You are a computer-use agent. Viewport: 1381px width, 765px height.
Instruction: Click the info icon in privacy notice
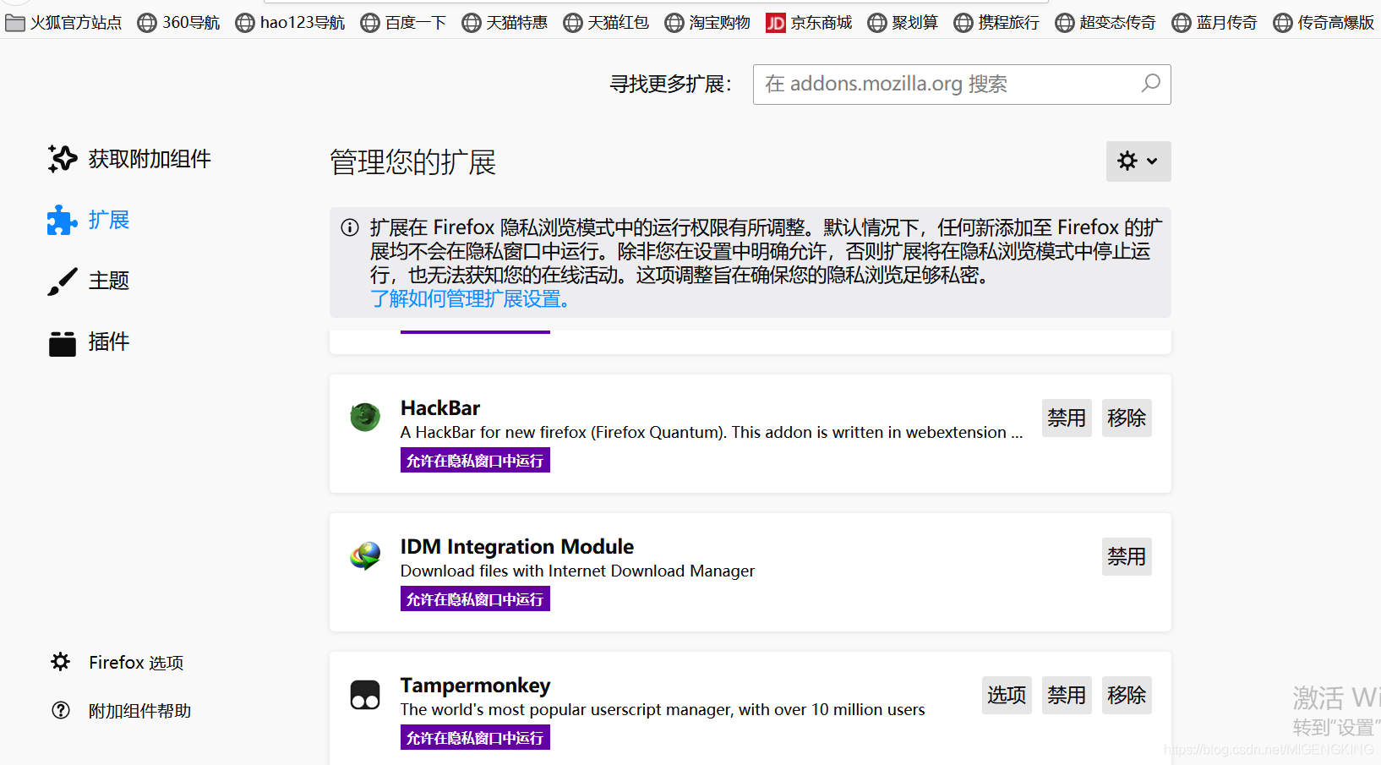350,227
